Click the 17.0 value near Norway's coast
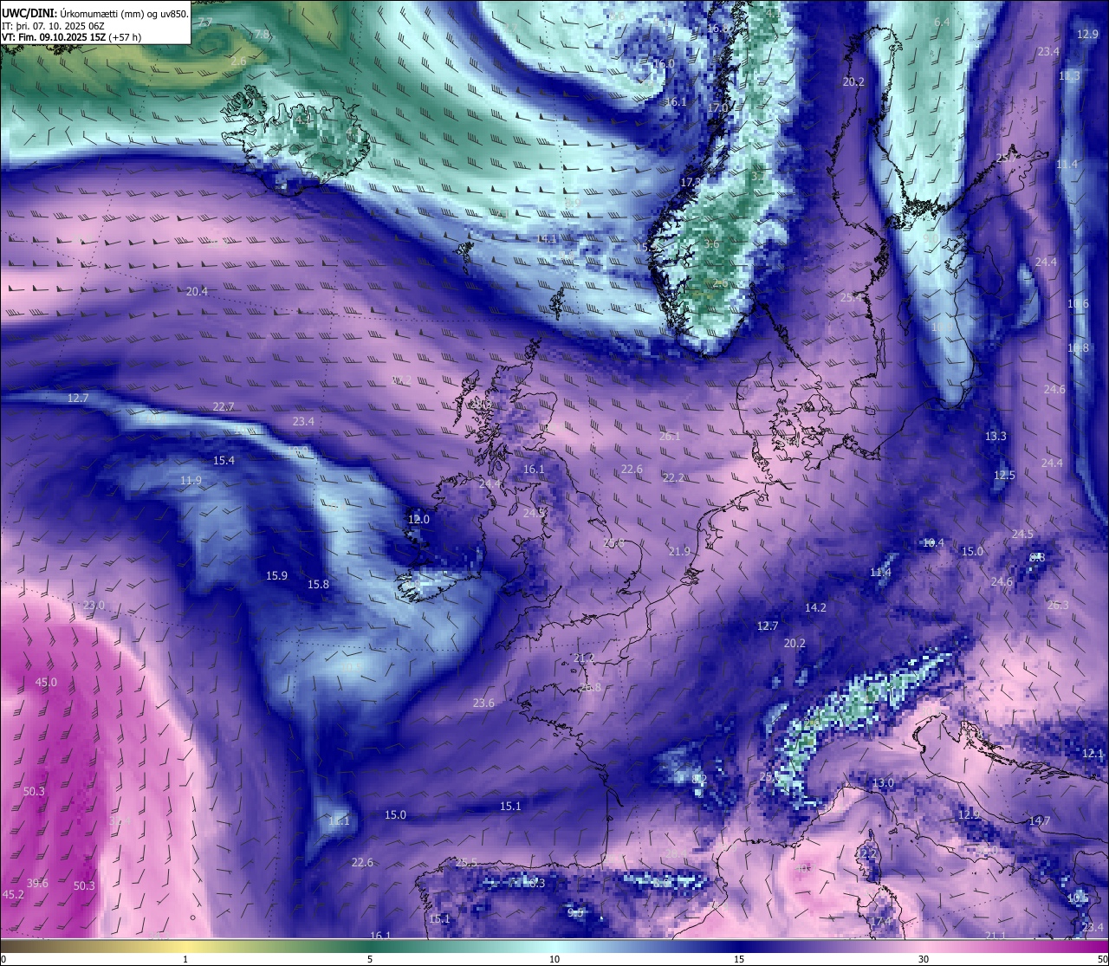Viewport: 1109px width, 966px height. pyautogui.click(x=717, y=108)
